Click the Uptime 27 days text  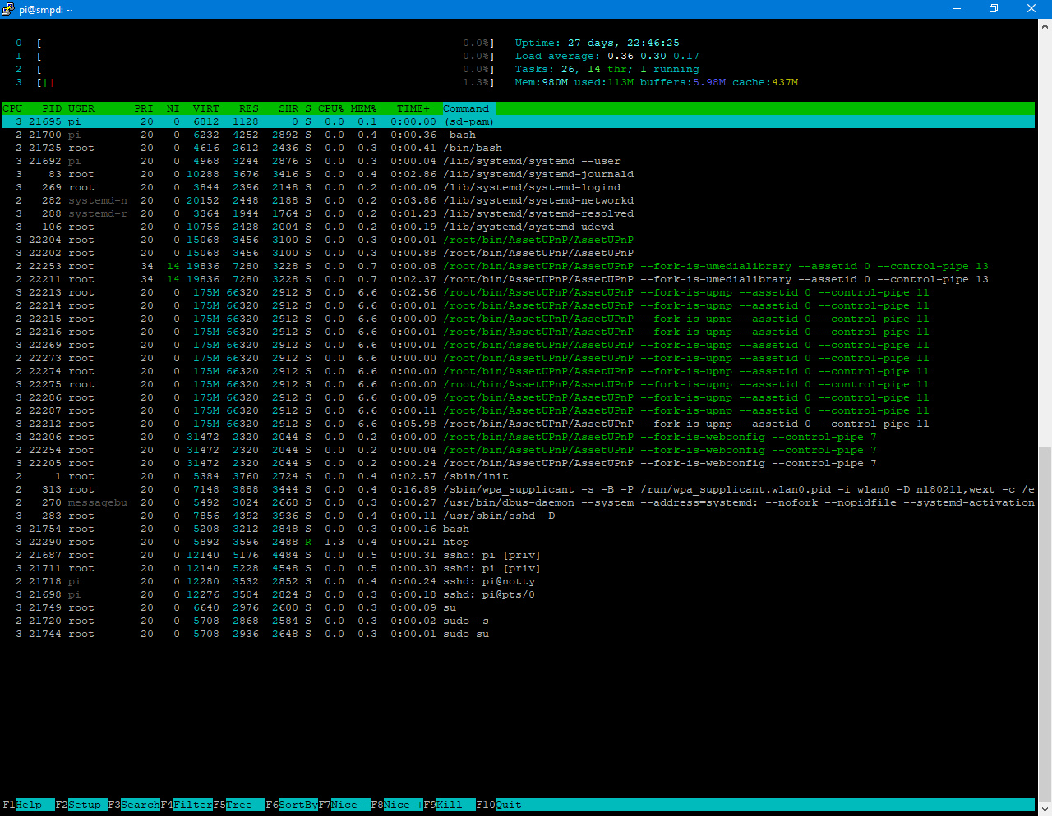click(x=598, y=43)
